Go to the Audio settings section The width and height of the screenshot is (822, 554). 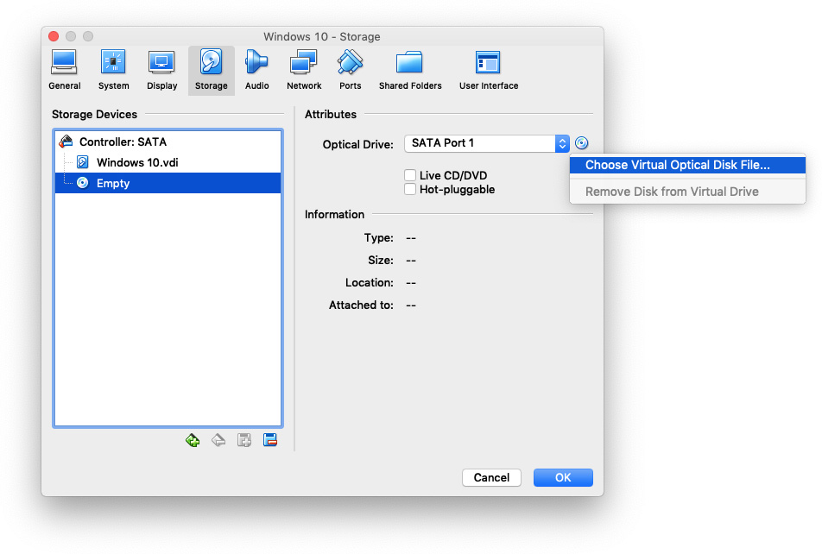256,70
